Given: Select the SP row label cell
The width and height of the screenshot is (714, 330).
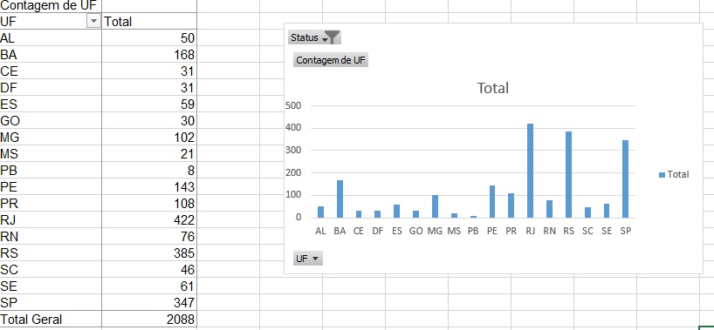Looking at the screenshot, I should [51, 302].
